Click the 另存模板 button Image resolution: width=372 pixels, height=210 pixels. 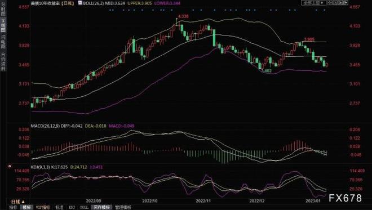click(x=101, y=207)
